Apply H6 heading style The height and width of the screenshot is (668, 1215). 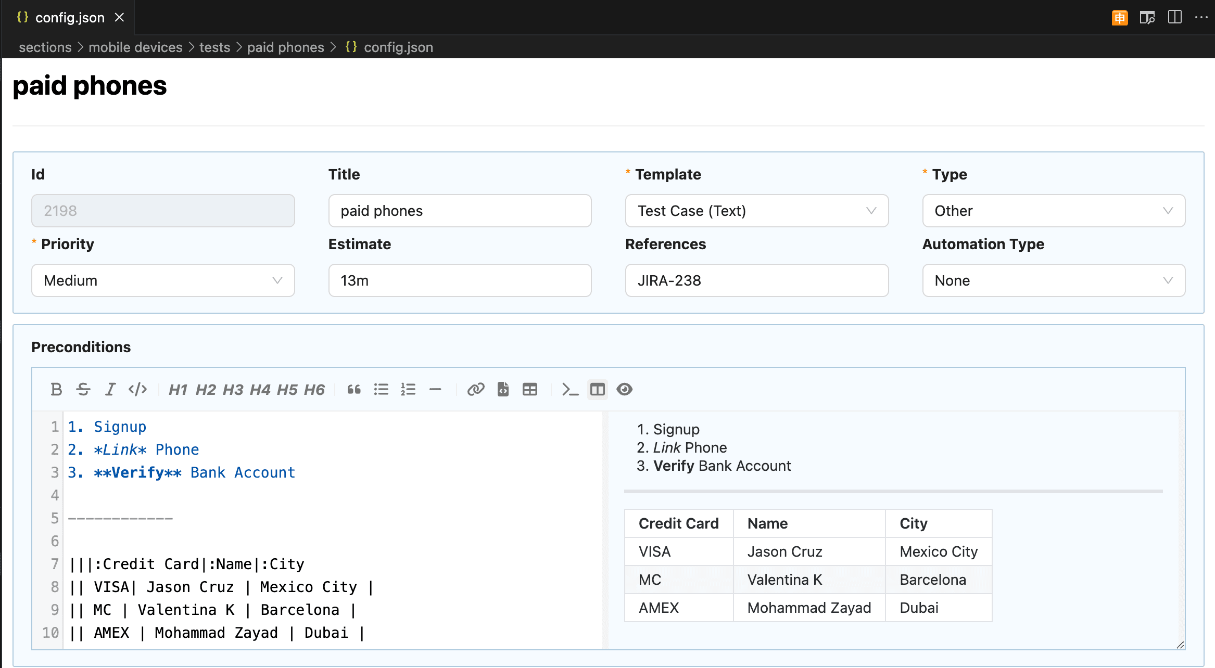(x=314, y=389)
